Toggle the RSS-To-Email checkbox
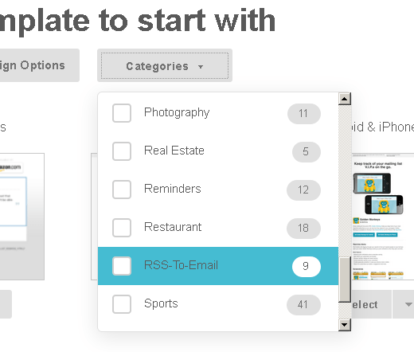 click(122, 266)
